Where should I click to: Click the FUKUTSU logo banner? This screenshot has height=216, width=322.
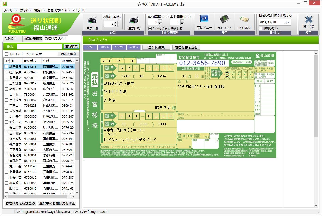coord(41,24)
